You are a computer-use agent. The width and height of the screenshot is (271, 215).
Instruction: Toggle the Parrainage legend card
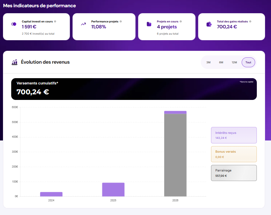[x=234, y=173]
